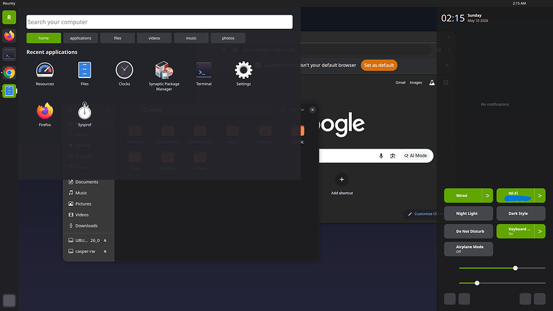The height and width of the screenshot is (311, 553).
Task: Start voice search microphone in Google
Action: coord(381,156)
